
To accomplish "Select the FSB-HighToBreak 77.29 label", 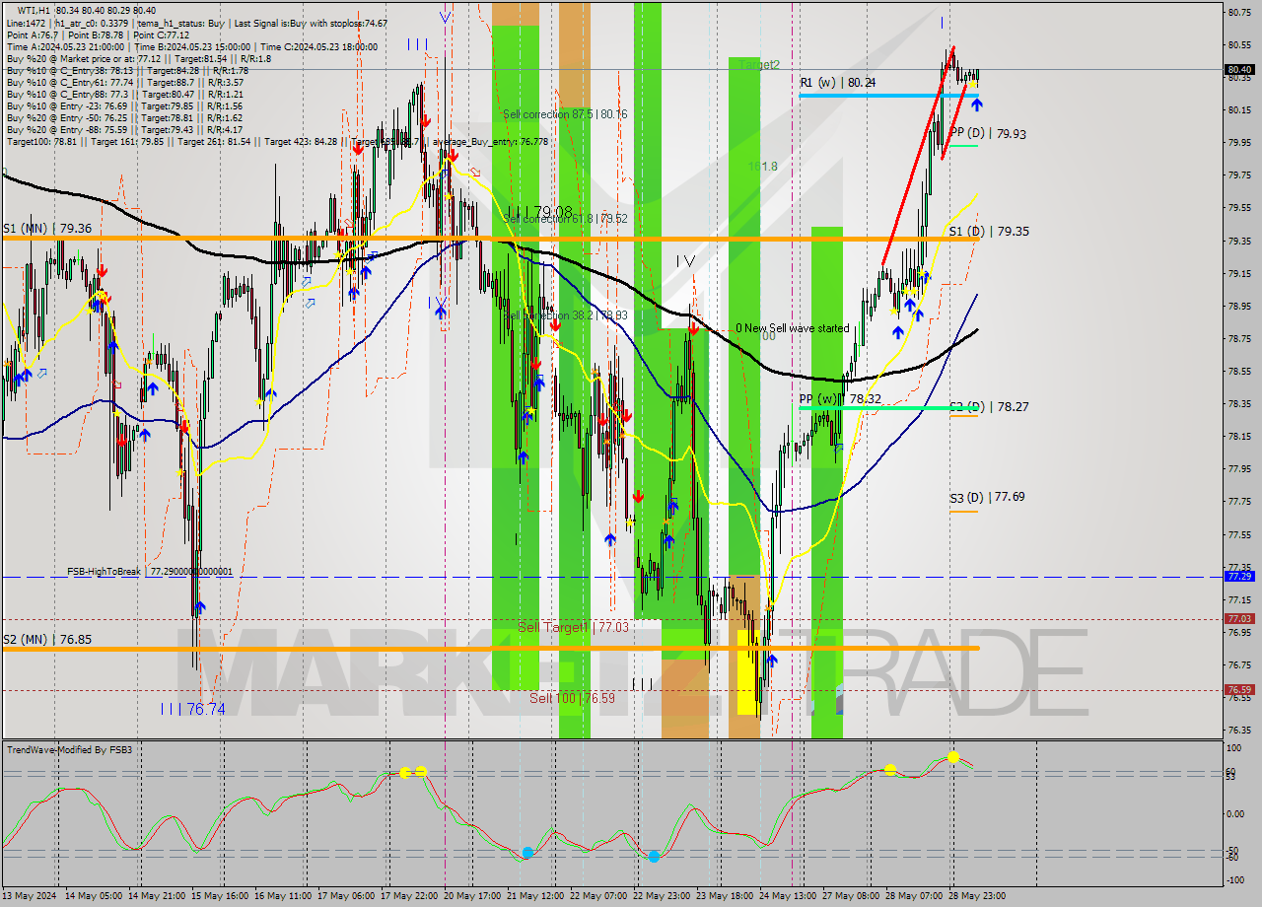I will click(x=150, y=572).
